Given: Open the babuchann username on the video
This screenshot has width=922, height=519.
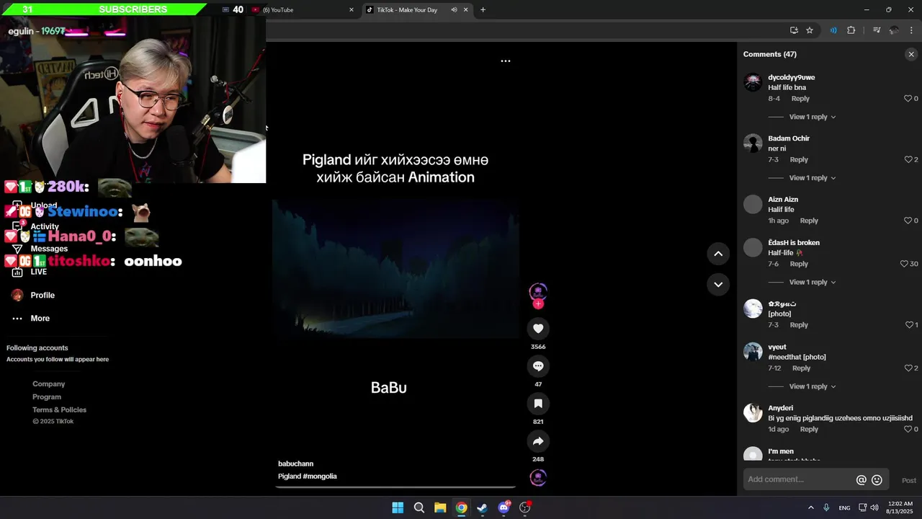Looking at the screenshot, I should click(295, 463).
